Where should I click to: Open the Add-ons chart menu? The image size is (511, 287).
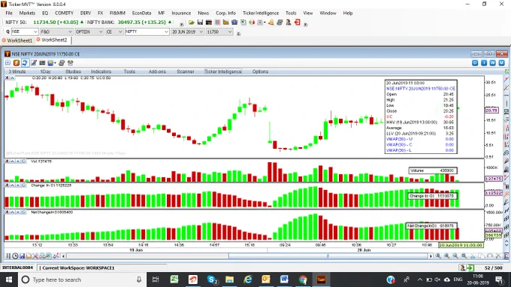click(x=157, y=71)
